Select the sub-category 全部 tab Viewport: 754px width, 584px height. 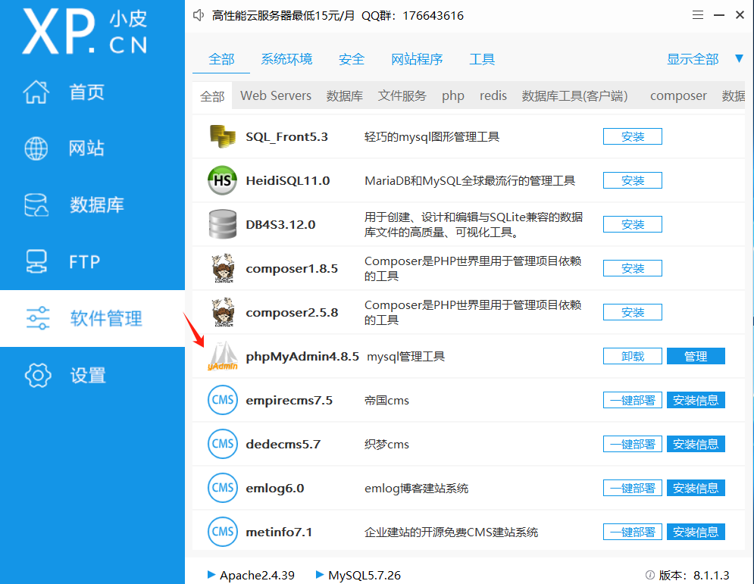coord(212,95)
